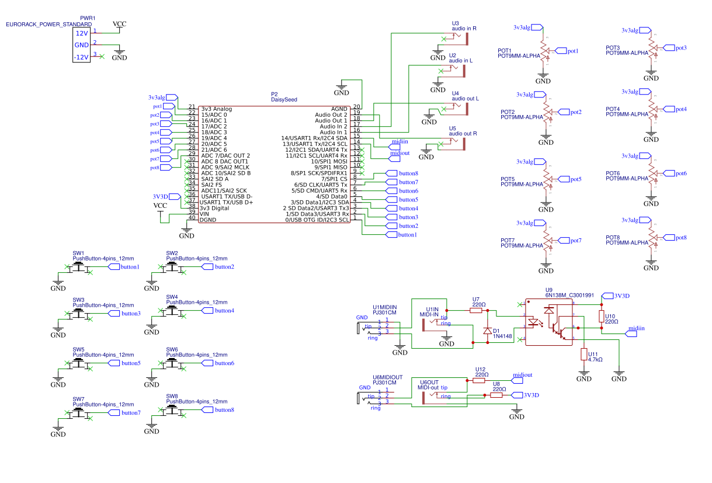The image size is (712, 483).
Task: Select the SW4 pushbutton symbol
Action: (172, 311)
